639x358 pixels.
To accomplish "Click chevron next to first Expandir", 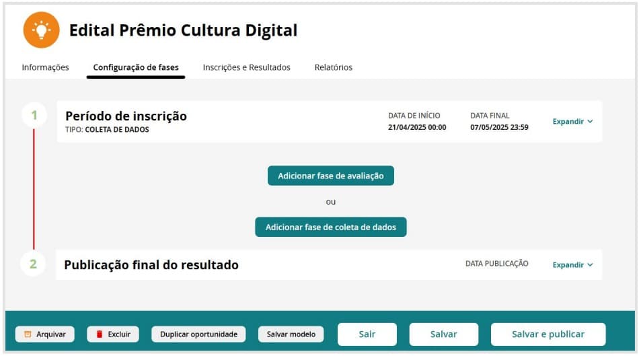I will coord(590,122).
